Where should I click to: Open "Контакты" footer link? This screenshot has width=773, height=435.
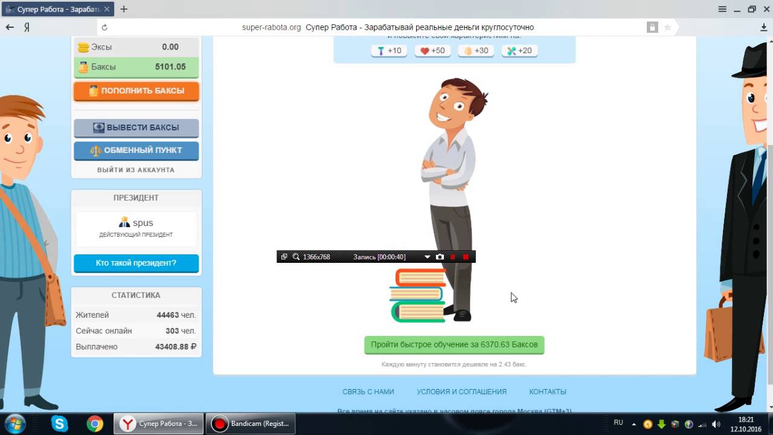[x=548, y=391]
